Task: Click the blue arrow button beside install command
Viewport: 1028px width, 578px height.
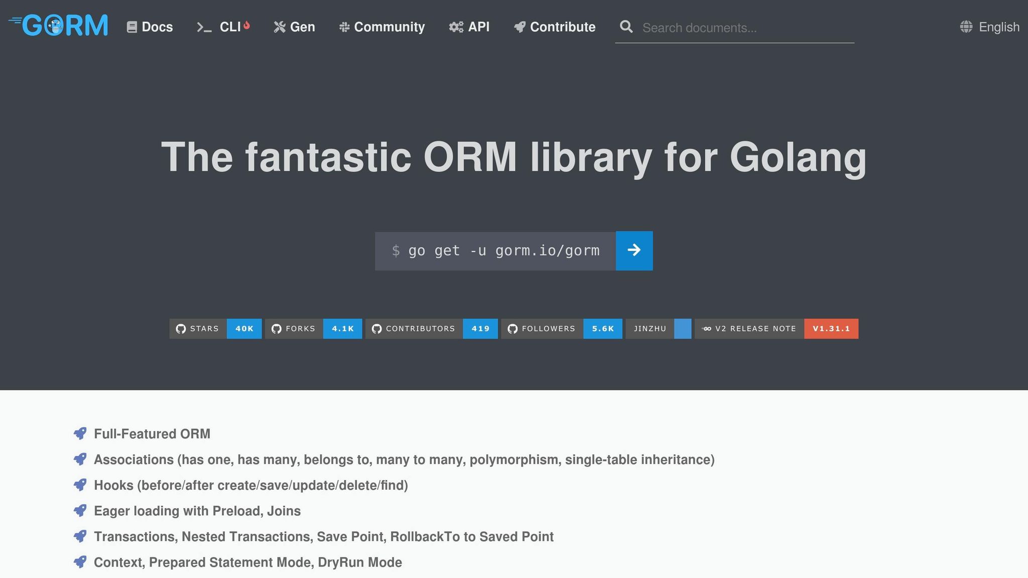Action: tap(634, 250)
